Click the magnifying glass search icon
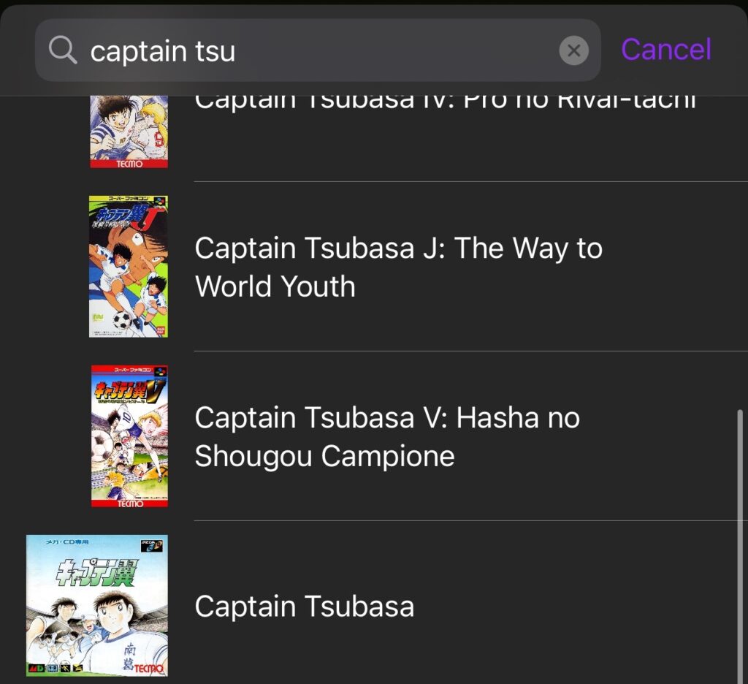The width and height of the screenshot is (748, 684). tap(63, 50)
